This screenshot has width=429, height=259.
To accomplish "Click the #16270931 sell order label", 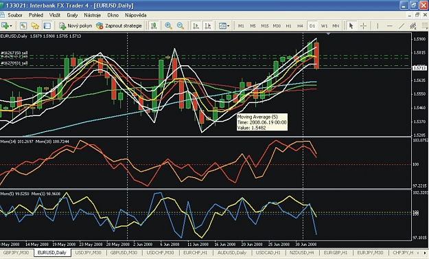I will (14, 63).
